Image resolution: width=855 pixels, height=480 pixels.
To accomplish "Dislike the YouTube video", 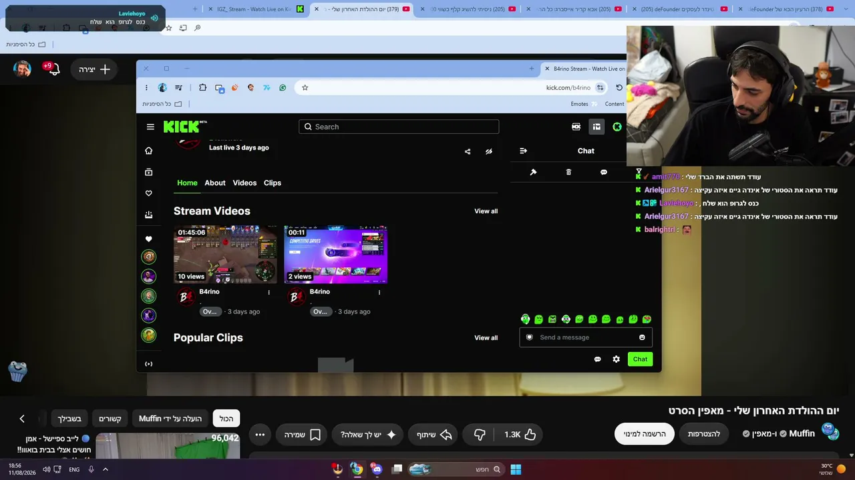I will click(480, 435).
